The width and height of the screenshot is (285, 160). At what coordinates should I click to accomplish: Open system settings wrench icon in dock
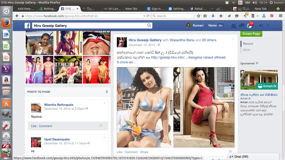click(x=6, y=126)
